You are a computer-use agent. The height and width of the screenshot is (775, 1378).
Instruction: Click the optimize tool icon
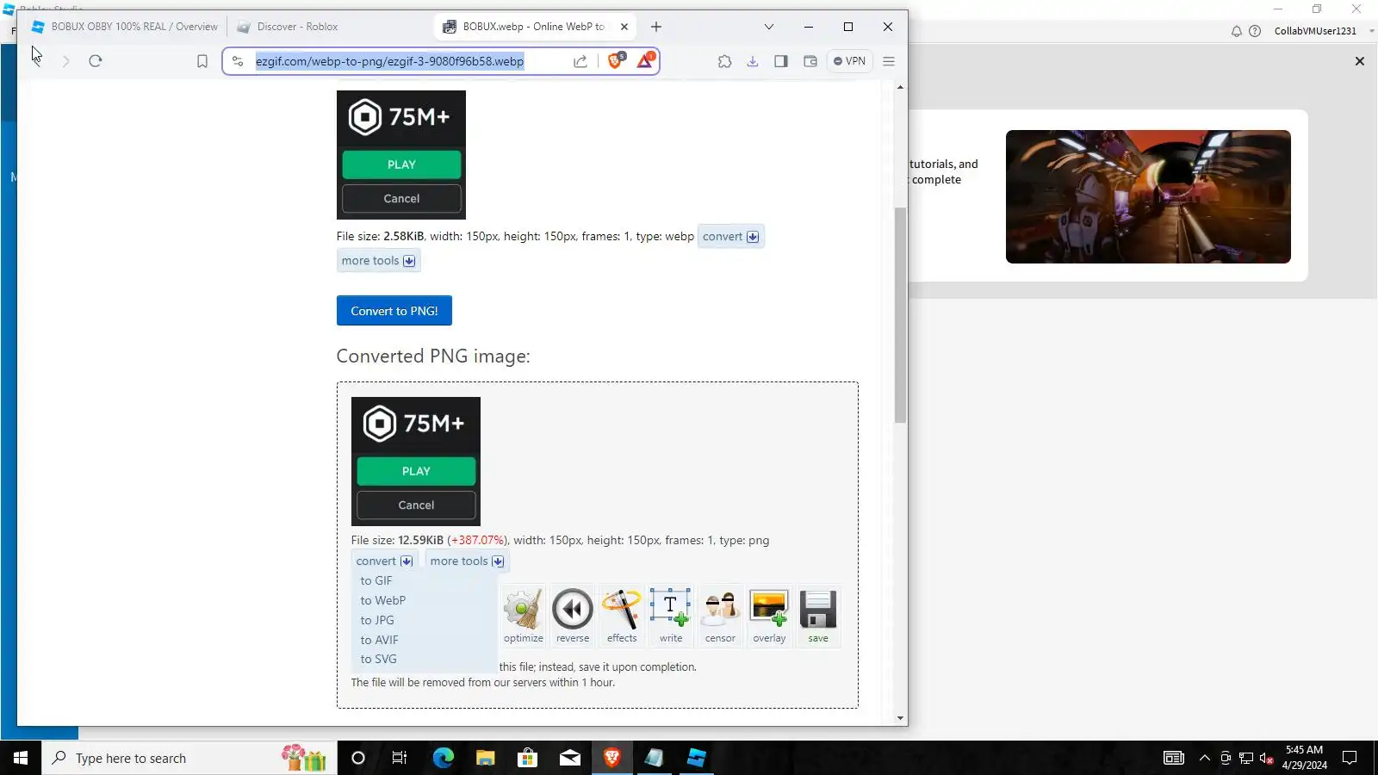(523, 616)
